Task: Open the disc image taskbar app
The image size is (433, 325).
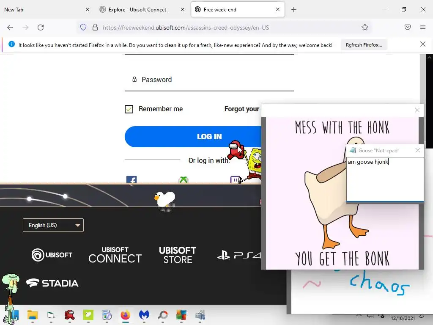Action: (x=107, y=315)
